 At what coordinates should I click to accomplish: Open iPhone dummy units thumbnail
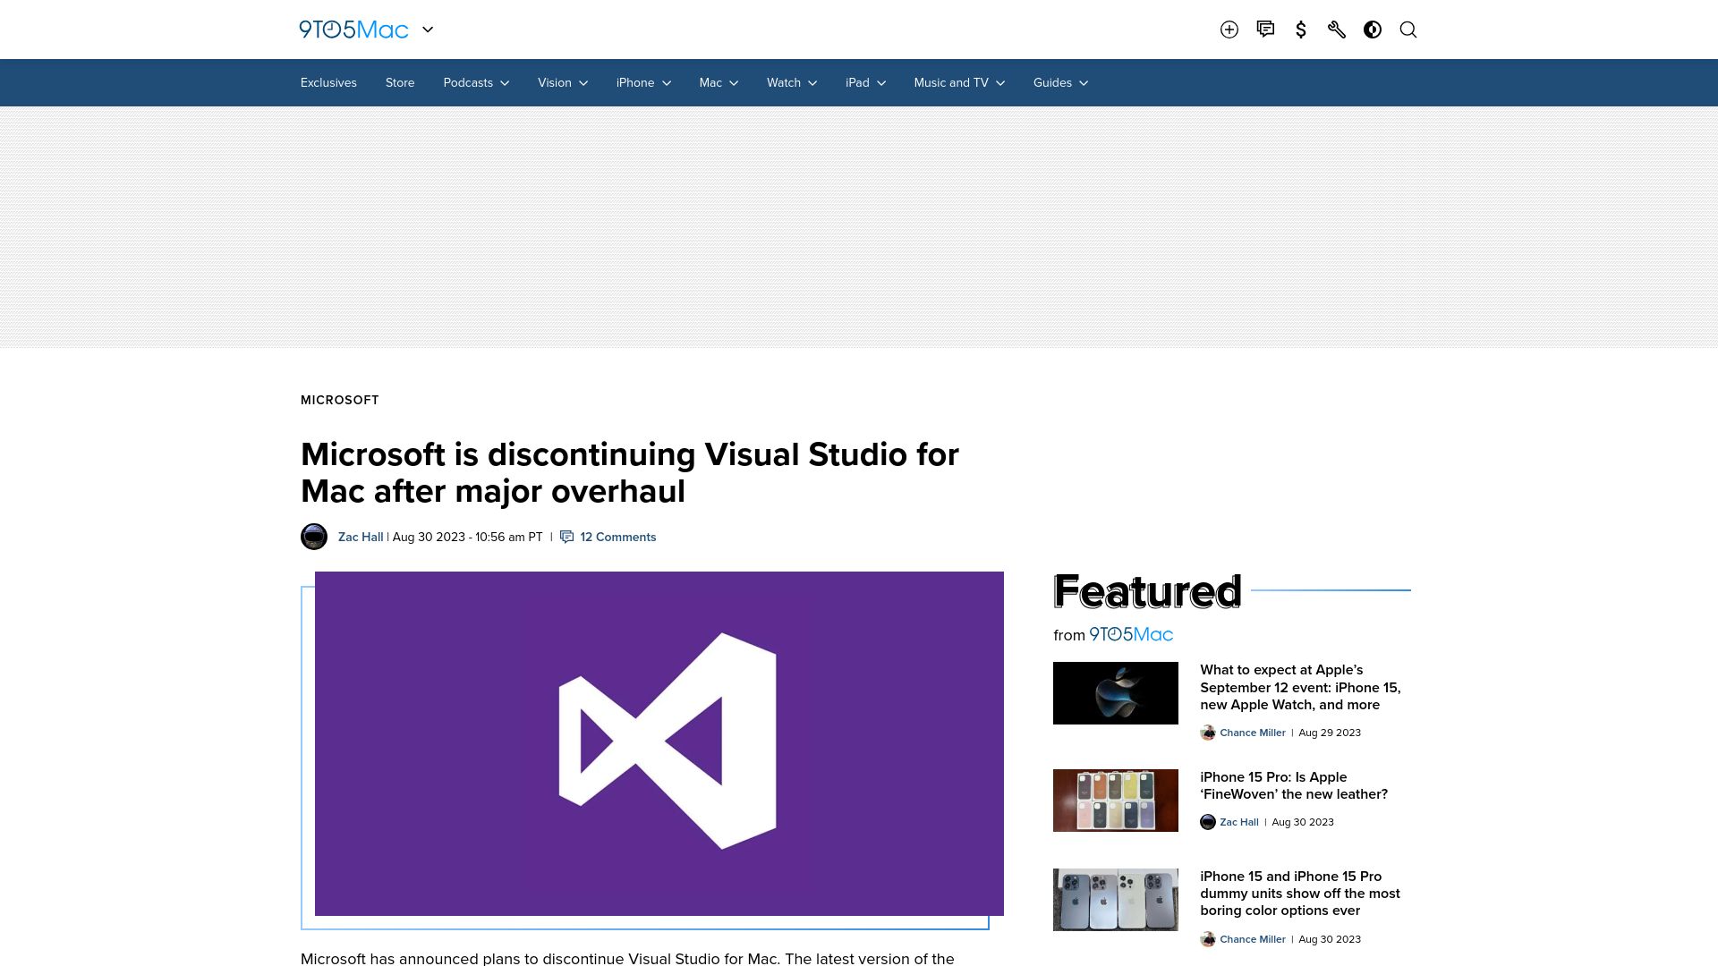click(x=1116, y=900)
